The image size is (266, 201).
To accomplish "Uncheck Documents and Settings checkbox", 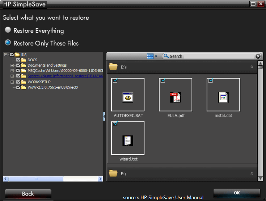I will pyautogui.click(x=18, y=65).
